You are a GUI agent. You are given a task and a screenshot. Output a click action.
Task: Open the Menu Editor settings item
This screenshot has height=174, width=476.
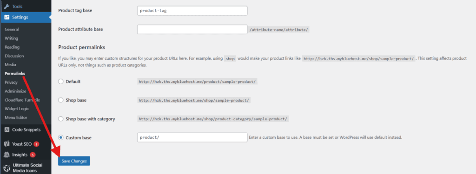[x=16, y=118]
